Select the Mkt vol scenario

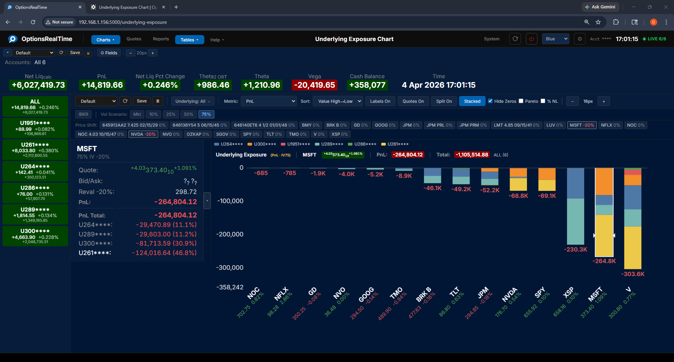point(137,114)
